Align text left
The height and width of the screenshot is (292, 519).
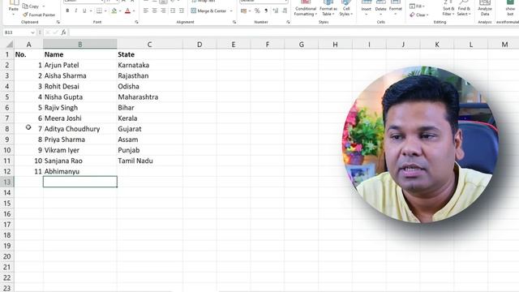tap(146, 11)
